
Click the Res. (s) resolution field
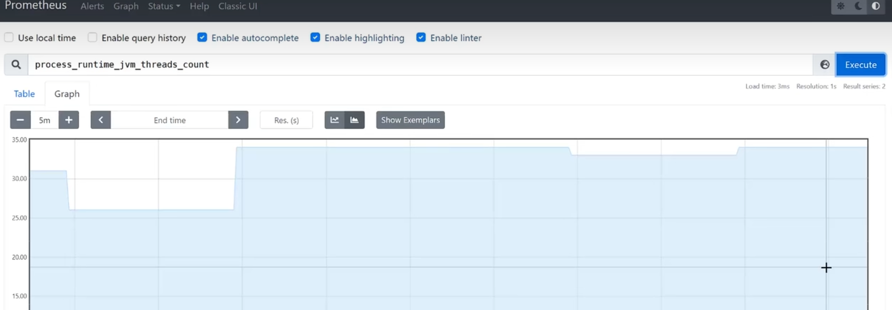click(x=286, y=120)
